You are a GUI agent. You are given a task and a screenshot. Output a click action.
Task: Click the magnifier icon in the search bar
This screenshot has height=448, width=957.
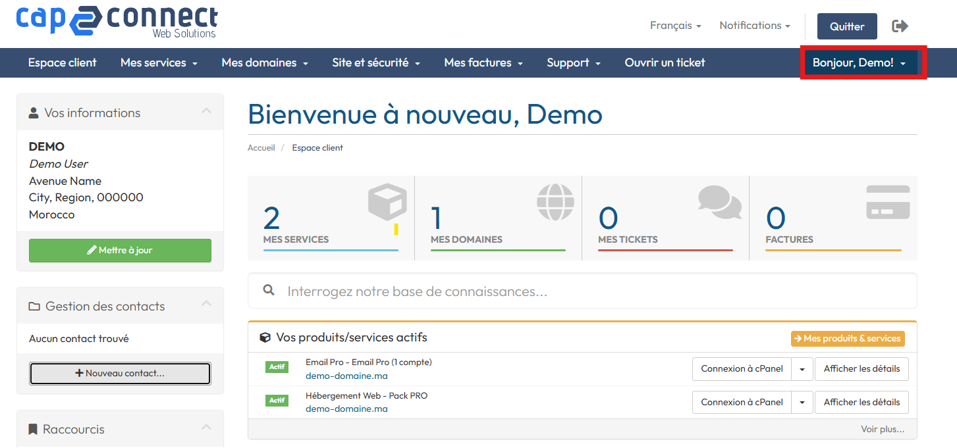269,290
